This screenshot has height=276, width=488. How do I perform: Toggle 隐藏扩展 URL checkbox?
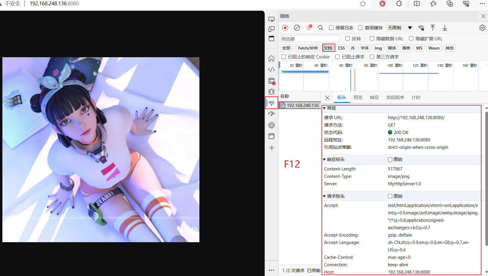pos(411,39)
